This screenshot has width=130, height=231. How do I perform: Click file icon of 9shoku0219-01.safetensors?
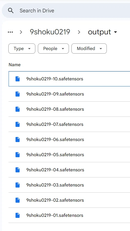coord(17,215)
